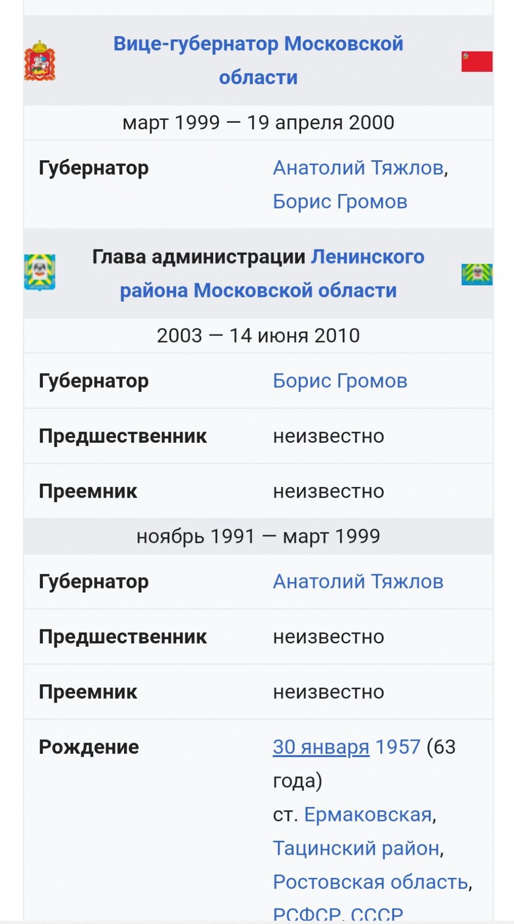
Task: Open Борис Громов link in 2003–2010 section
Action: 340,381
